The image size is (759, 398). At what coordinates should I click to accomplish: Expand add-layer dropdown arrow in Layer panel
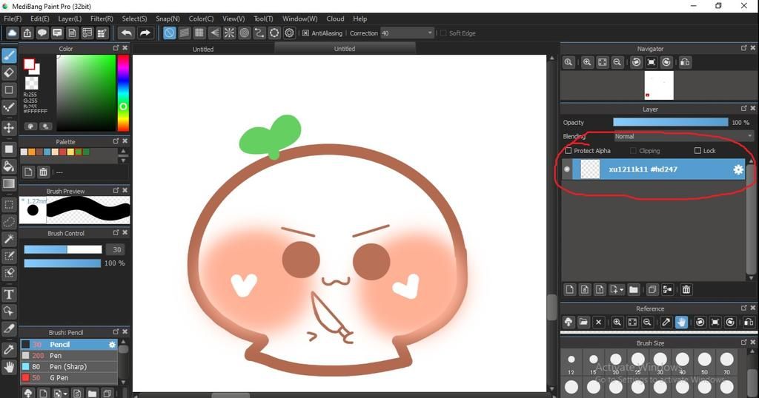tap(622, 290)
